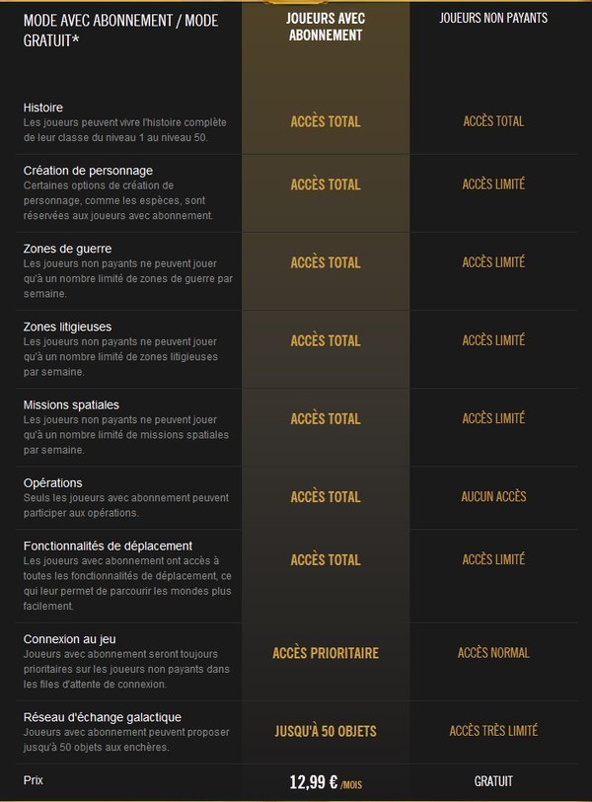Click the 'Zones litigieuses' row heading
The image size is (592, 802).
click(x=67, y=327)
